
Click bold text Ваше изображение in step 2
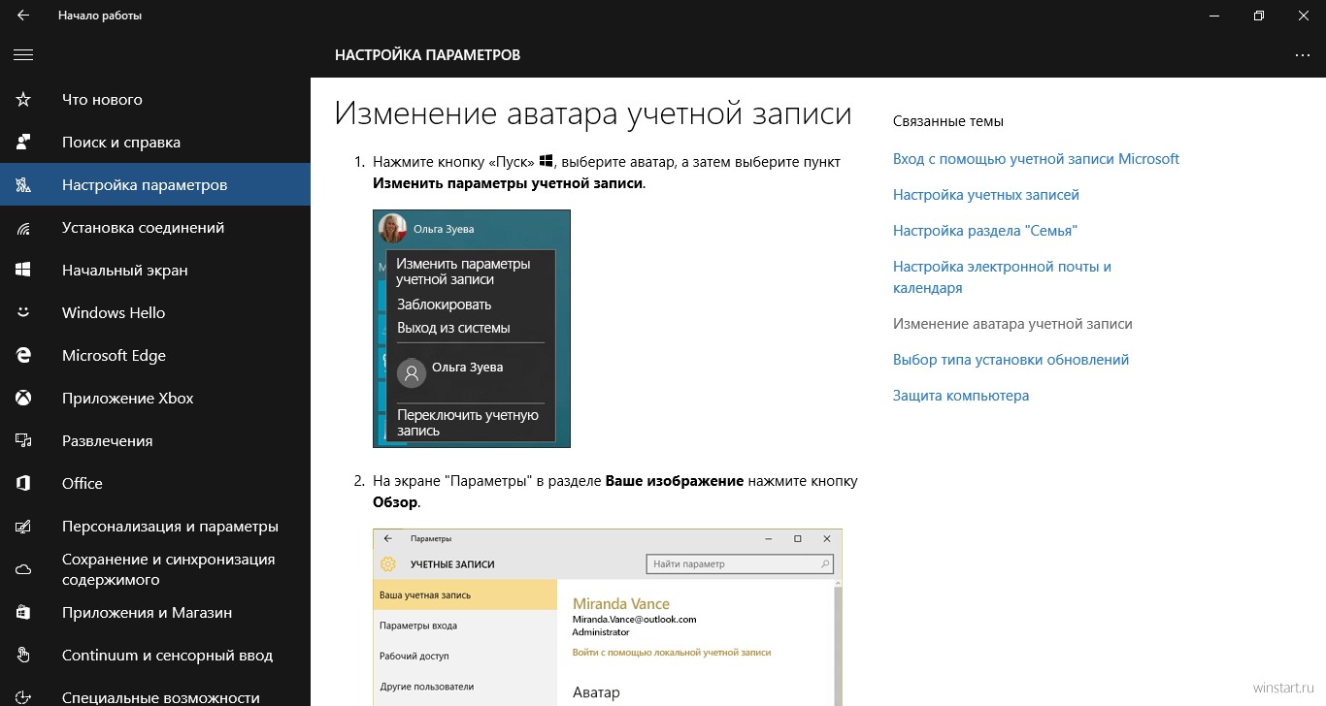pyautogui.click(x=675, y=481)
